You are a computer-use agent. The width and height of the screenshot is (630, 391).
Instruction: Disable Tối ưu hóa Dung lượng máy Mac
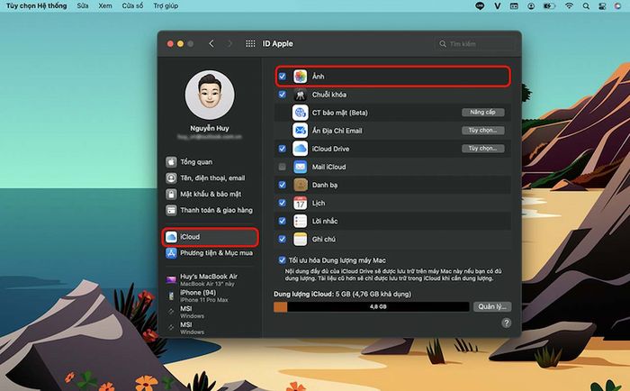(283, 260)
